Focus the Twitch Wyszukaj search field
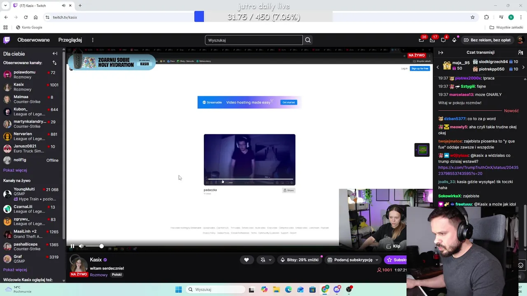The height and width of the screenshot is (296, 527). [254, 40]
